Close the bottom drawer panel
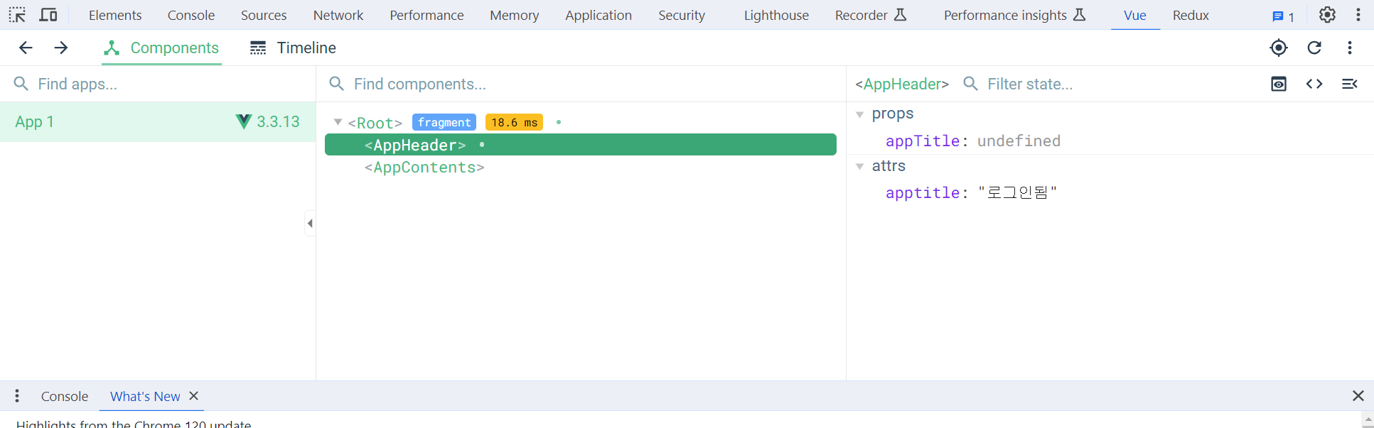The height and width of the screenshot is (428, 1374). (x=1358, y=396)
